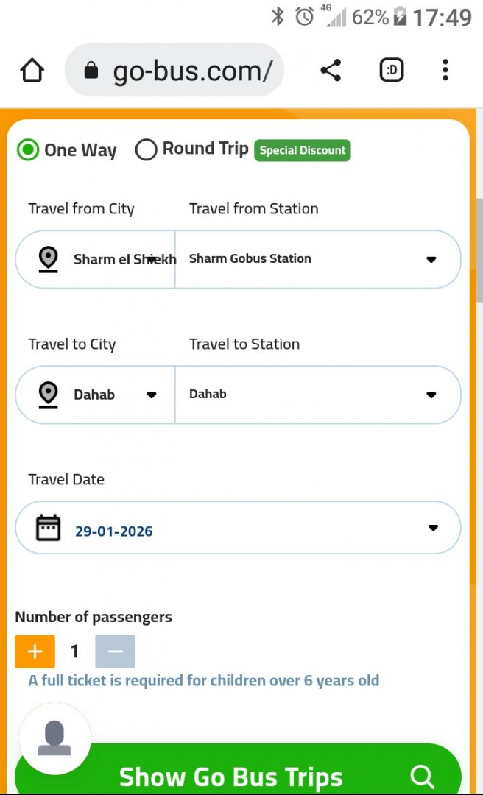Screen dimensions: 483x795
Task: Select the One Way radio option
Action: (28, 150)
